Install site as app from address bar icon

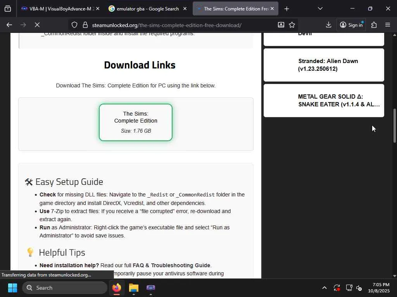pos(281,25)
